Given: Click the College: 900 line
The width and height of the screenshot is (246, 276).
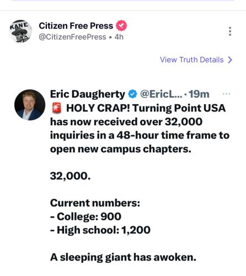Looking at the screenshot, I should pos(85,216).
